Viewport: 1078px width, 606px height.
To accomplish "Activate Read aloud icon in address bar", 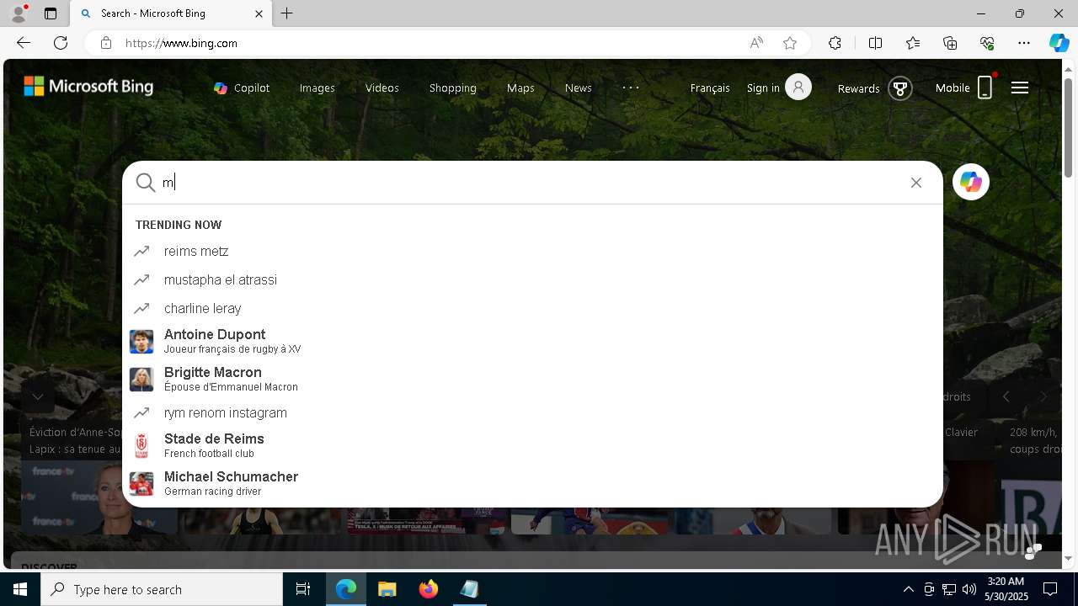I will coord(756,43).
